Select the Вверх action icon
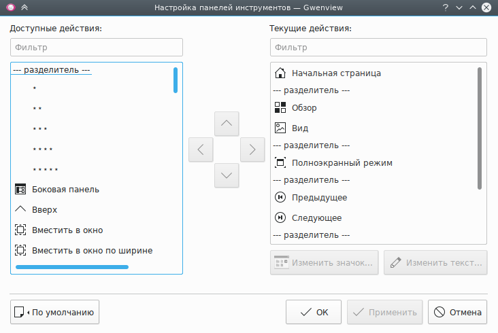This screenshot has height=333, width=498. [x=20, y=209]
